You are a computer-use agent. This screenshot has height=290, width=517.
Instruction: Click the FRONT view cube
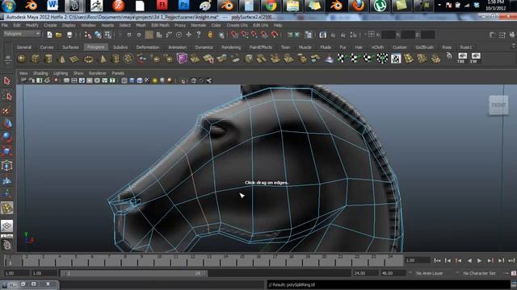point(498,106)
